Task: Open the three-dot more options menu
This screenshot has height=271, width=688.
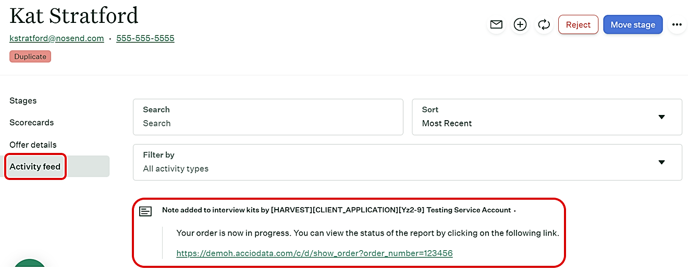Action: [x=677, y=24]
